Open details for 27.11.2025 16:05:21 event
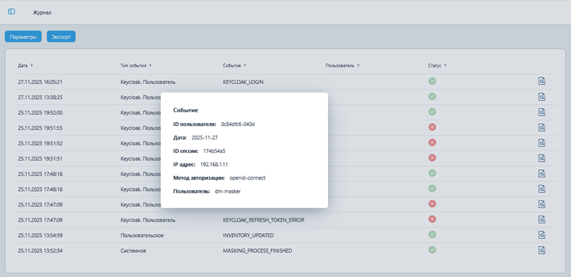Viewport: 571px width, 277px height. (x=541, y=81)
